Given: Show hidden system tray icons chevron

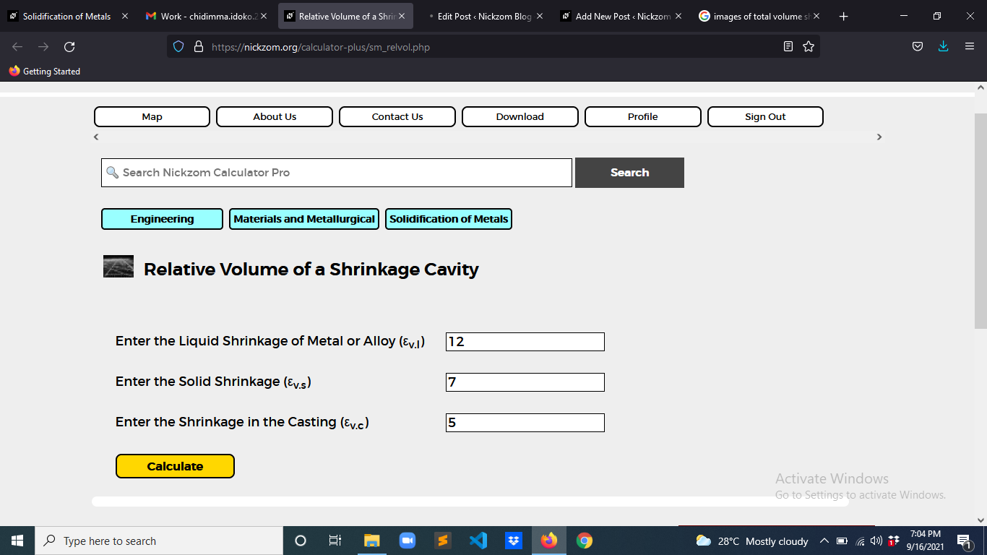Looking at the screenshot, I should click(824, 541).
